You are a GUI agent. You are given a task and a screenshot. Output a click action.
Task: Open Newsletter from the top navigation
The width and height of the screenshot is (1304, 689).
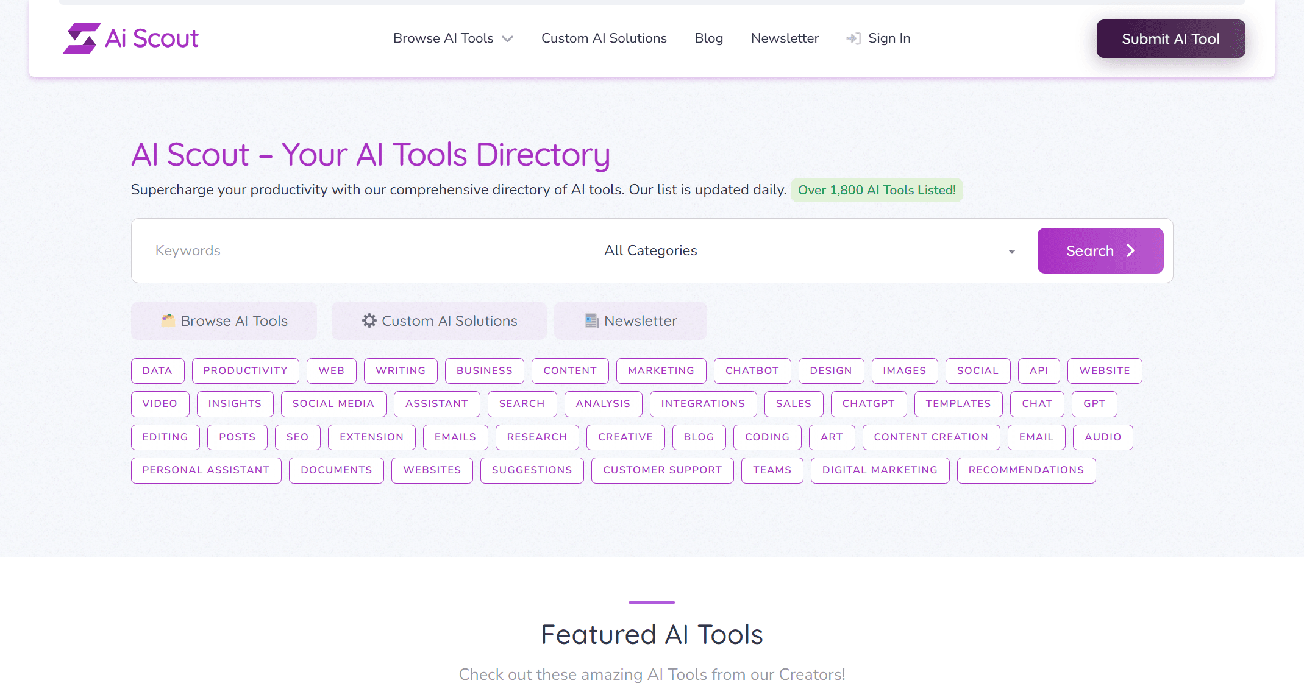(x=784, y=38)
